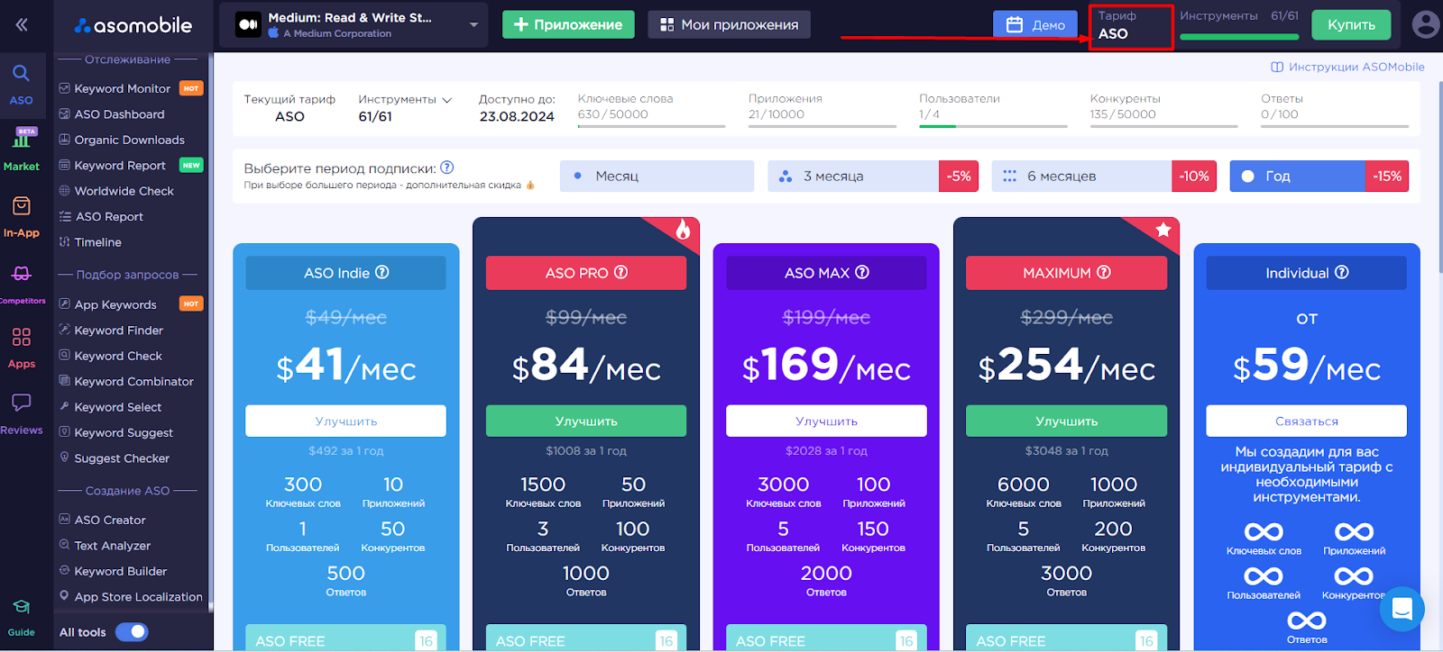Viewport: 1443px width, 652px height.
Task: Open the Guide graduation cap icon
Action: (x=22, y=607)
